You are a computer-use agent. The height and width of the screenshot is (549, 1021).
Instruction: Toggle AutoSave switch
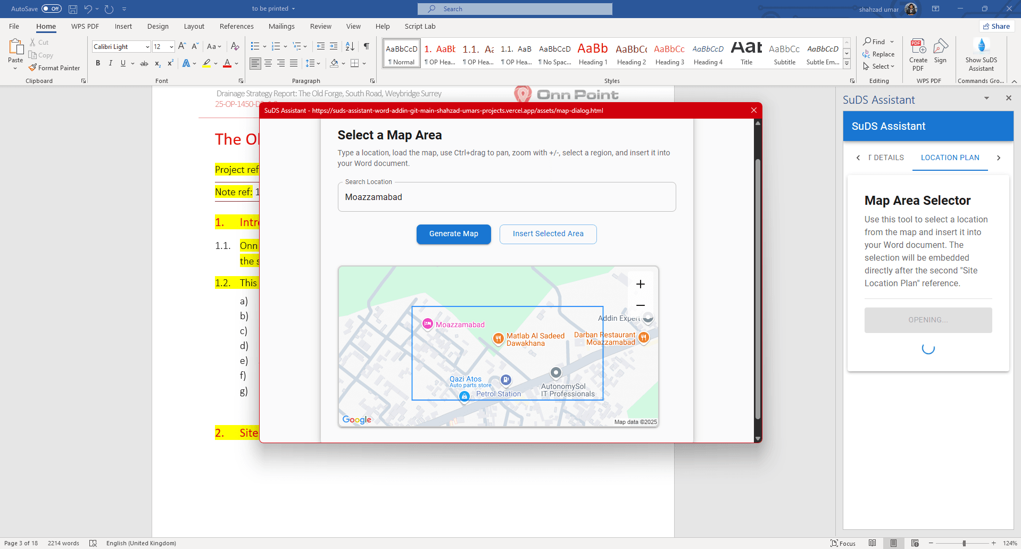(x=52, y=9)
